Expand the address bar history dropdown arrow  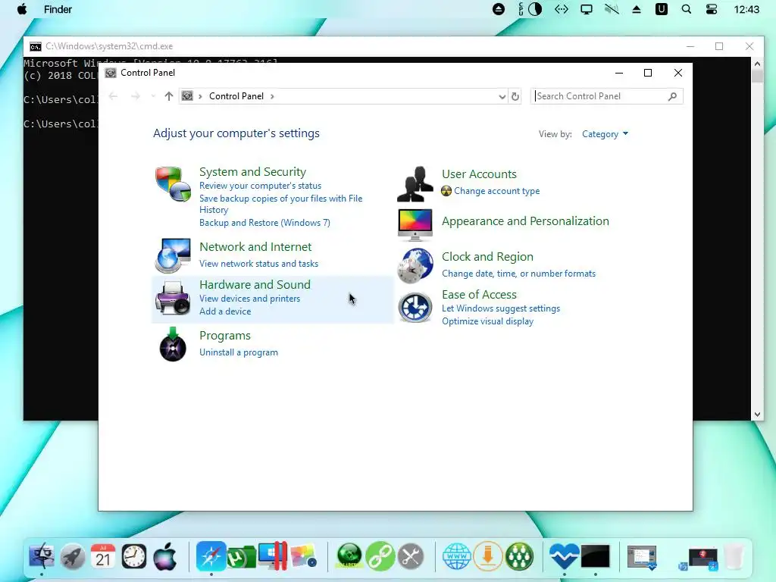pyautogui.click(x=502, y=96)
